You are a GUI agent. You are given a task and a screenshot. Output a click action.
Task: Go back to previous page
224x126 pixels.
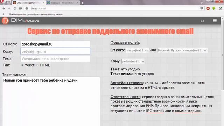click(x=4, y=8)
